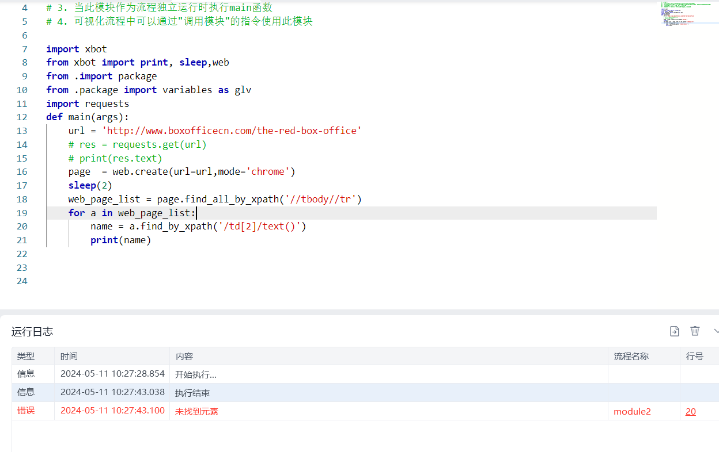Image resolution: width=719 pixels, height=452 pixels.
Task: Select the 执行结束 log entry
Action: 192,393
